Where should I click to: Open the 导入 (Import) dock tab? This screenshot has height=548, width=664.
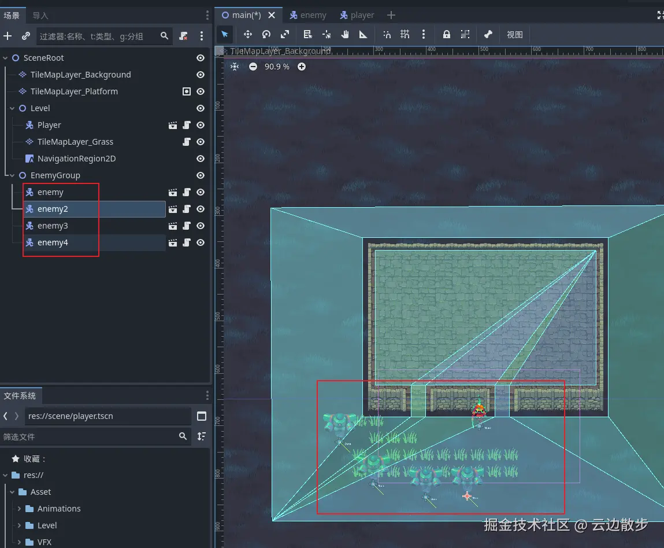[40, 16]
